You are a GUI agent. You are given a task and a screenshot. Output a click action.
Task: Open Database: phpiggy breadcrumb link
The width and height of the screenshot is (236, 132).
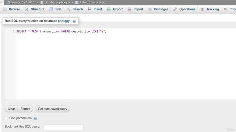click(x=57, y=3)
